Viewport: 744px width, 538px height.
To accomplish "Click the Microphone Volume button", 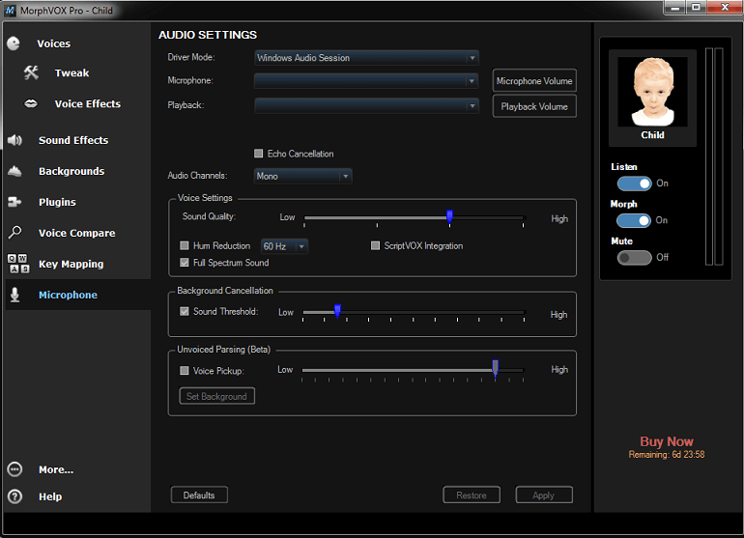I will pyautogui.click(x=534, y=81).
